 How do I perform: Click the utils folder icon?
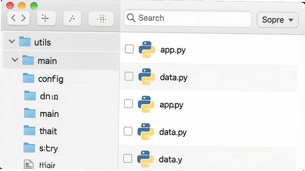pyautogui.click(x=25, y=41)
